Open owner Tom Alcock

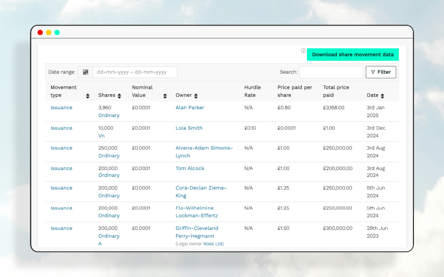click(190, 168)
